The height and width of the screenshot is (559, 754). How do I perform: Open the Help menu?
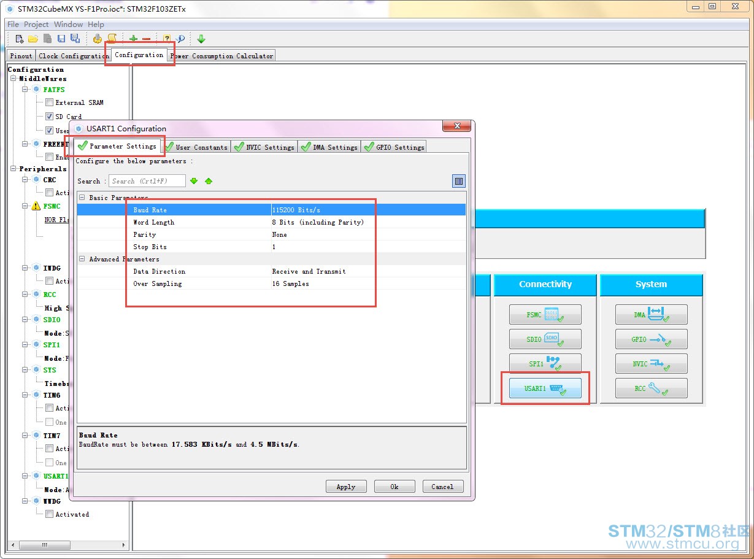tap(96, 25)
